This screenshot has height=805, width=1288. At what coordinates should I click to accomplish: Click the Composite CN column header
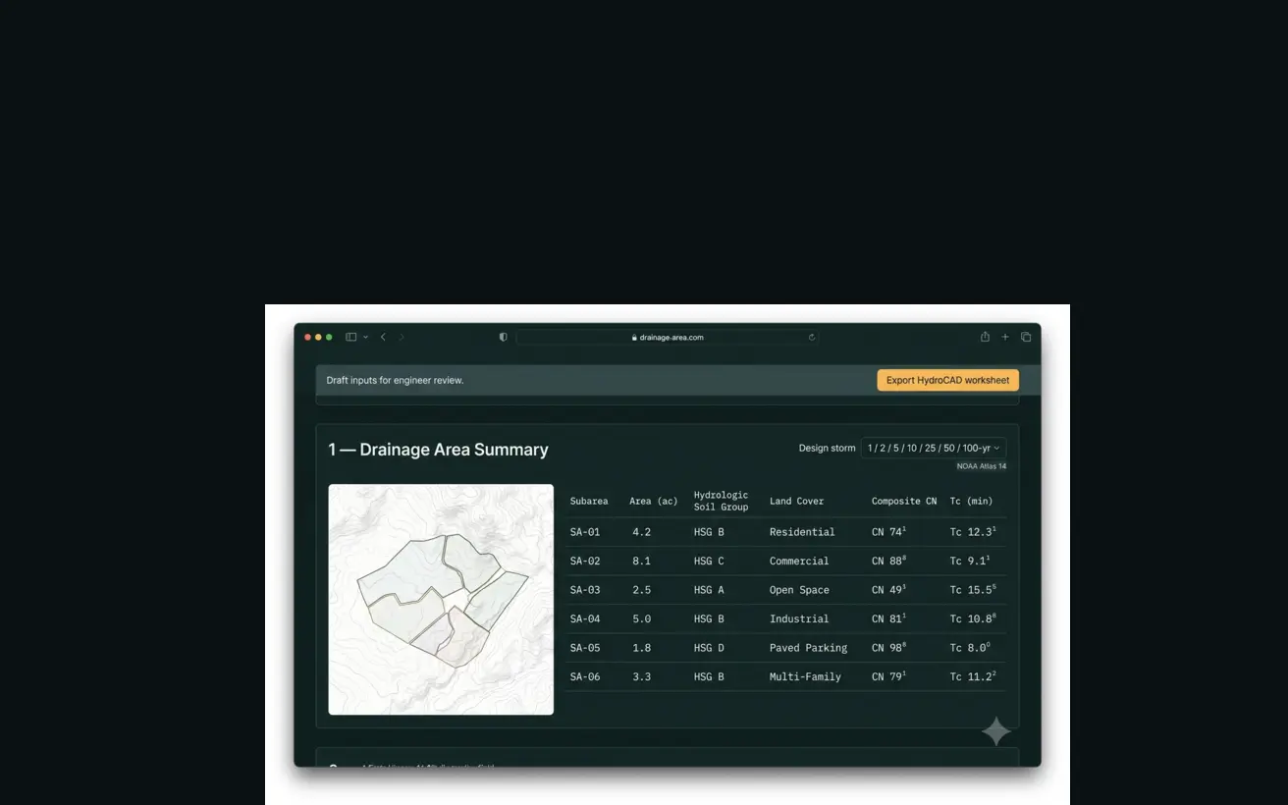coord(904,501)
